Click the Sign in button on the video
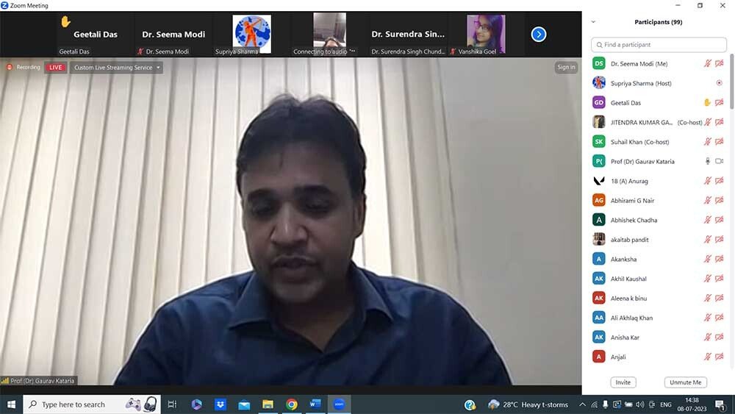This screenshot has width=735, height=414. pos(566,68)
